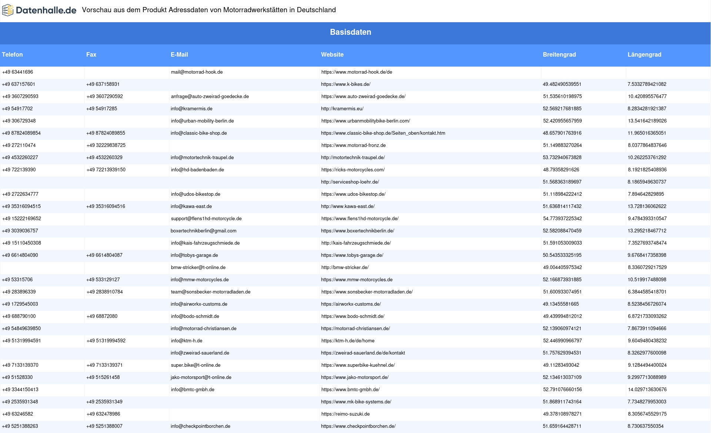Open website https://www.boxertechnikberlin.de/
The width and height of the screenshot is (711, 433).
357,231
